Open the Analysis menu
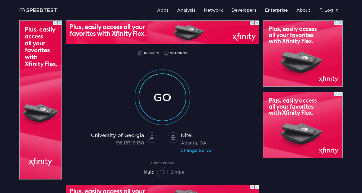Image resolution: width=362 pixels, height=193 pixels. pos(186,10)
